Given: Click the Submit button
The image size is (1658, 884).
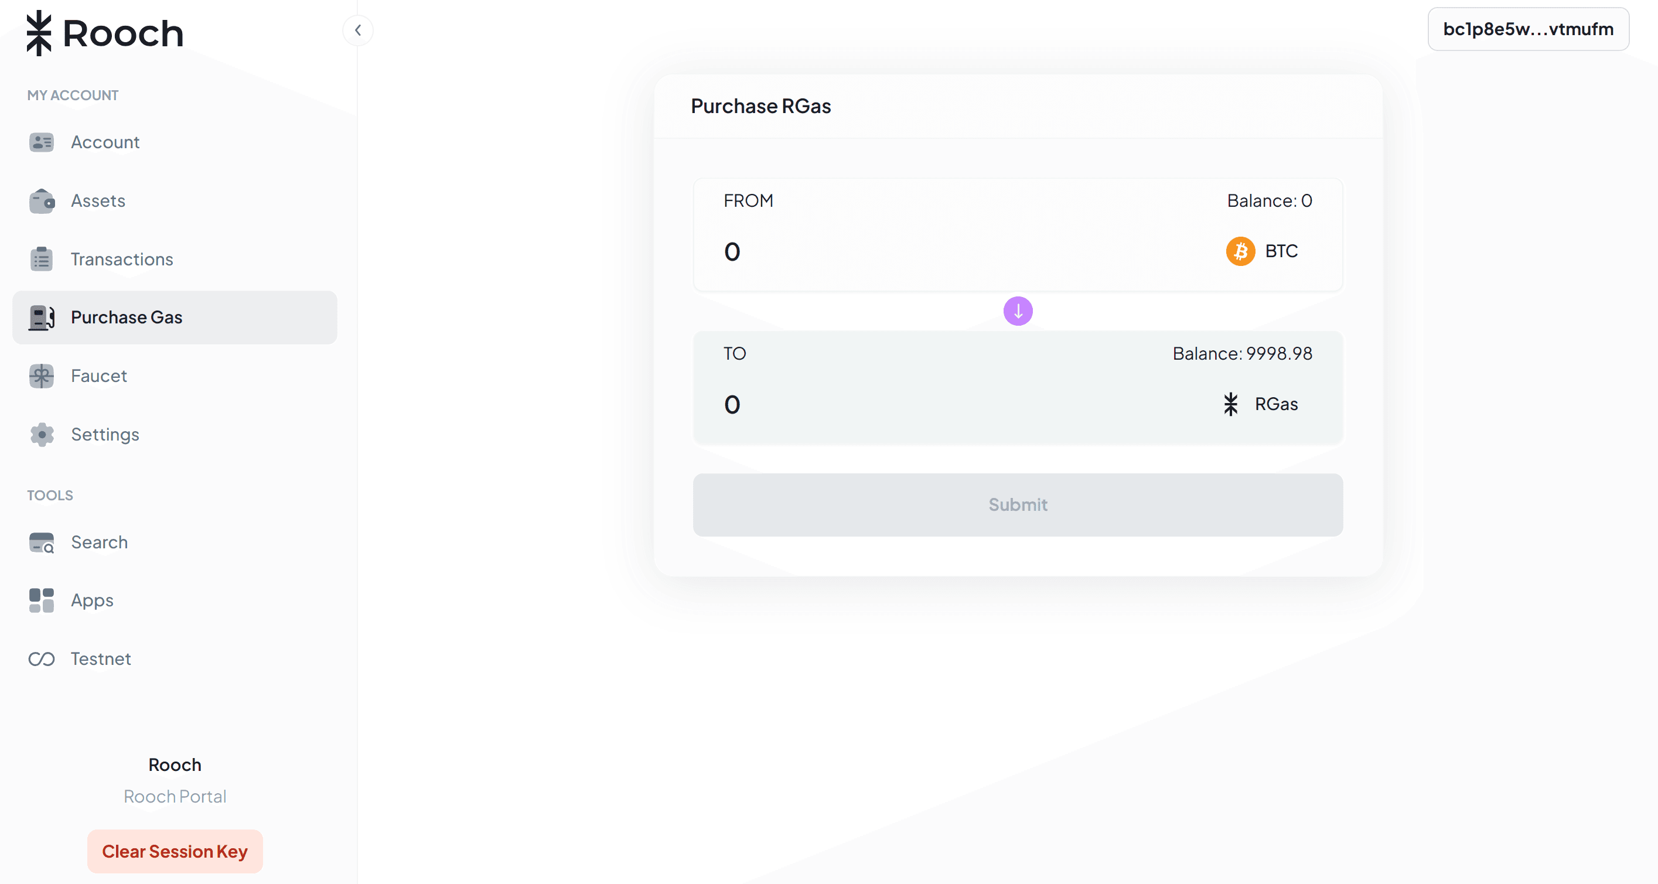Looking at the screenshot, I should [1018, 505].
